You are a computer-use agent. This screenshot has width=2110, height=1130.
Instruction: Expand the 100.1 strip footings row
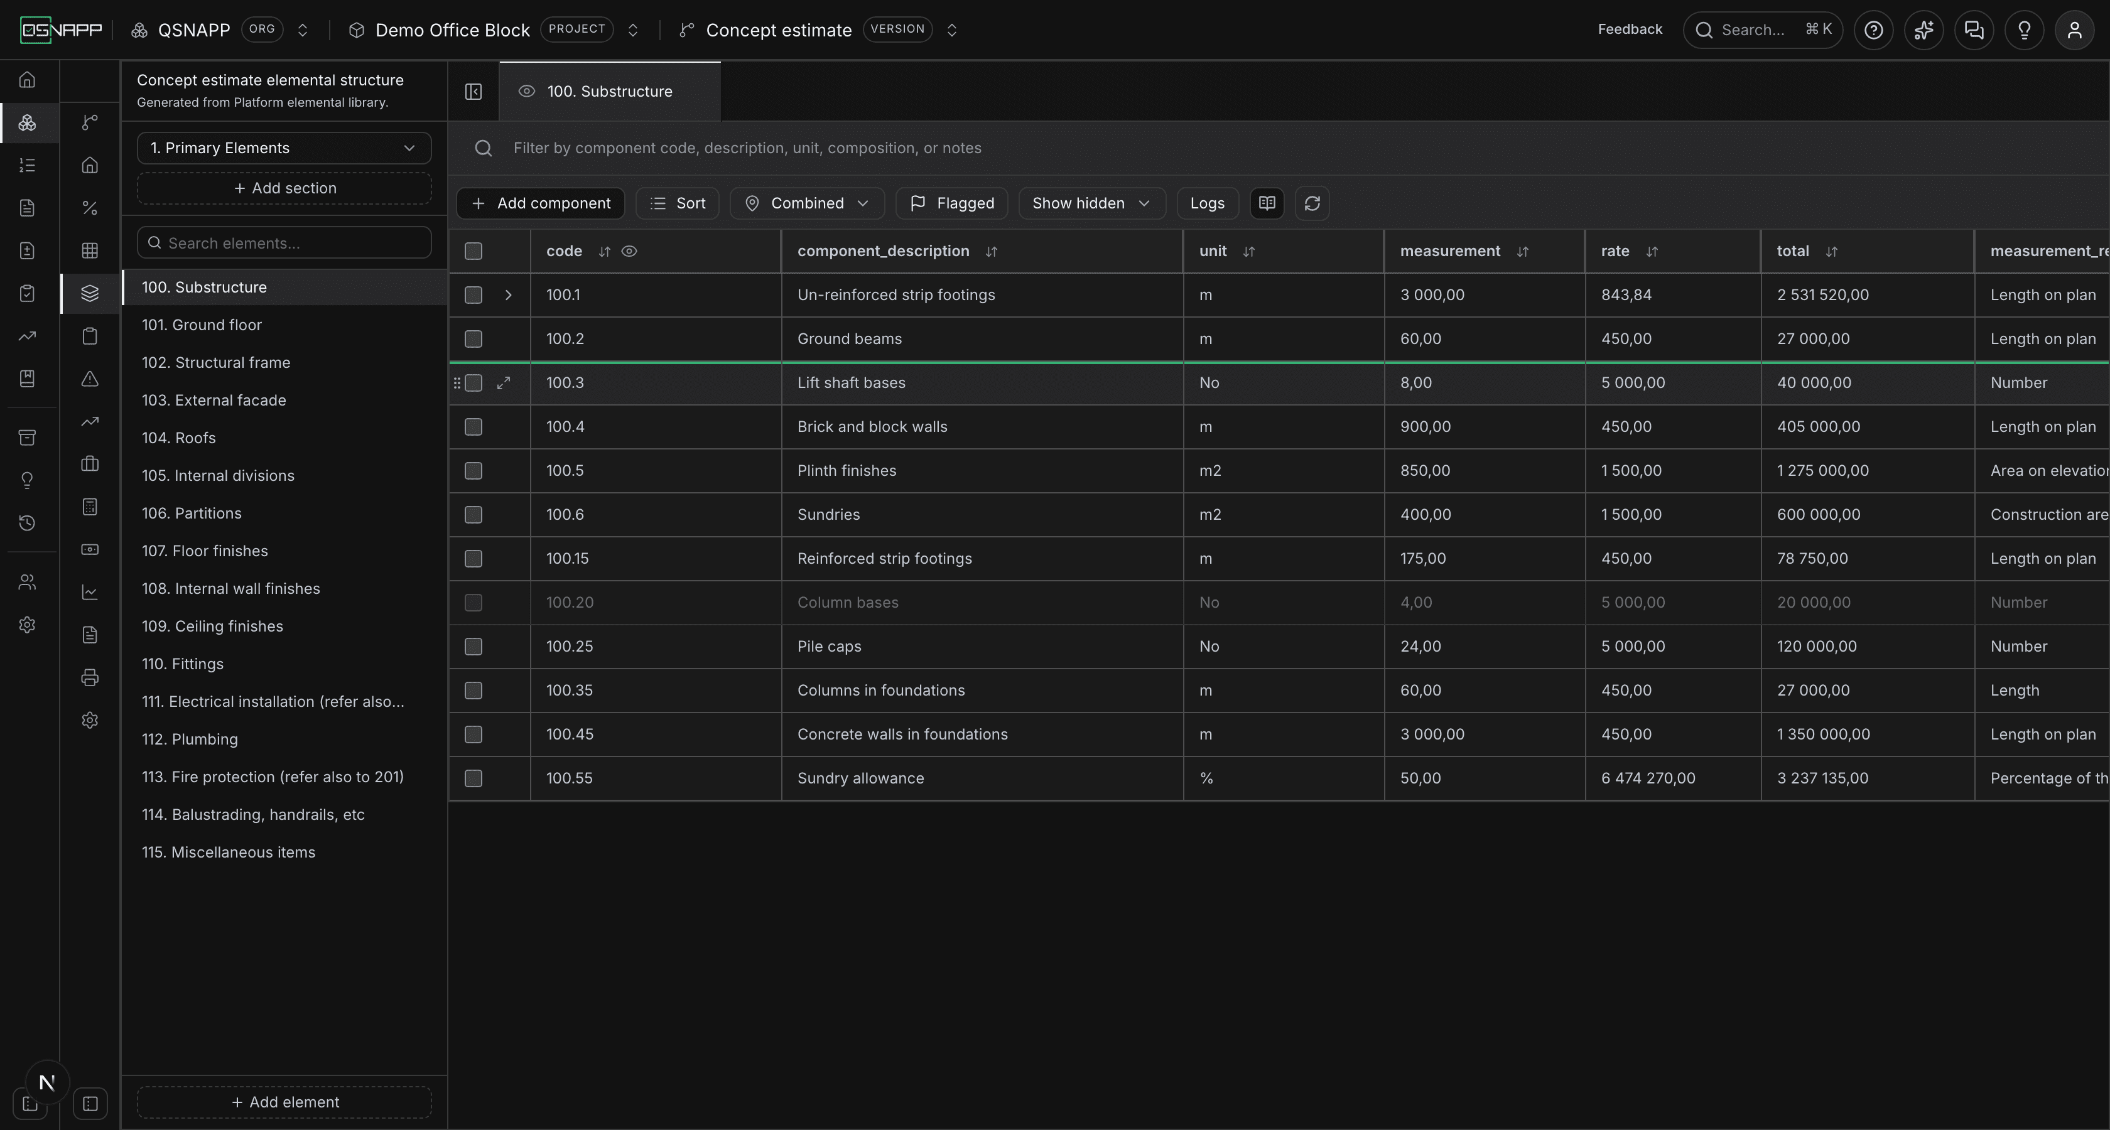pyautogui.click(x=508, y=295)
